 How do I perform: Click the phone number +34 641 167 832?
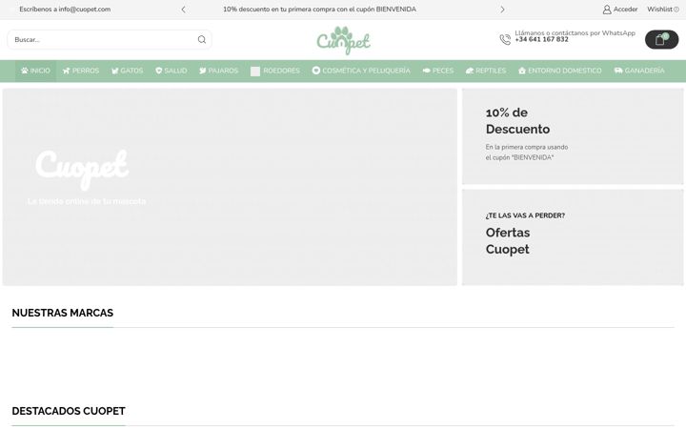541,39
